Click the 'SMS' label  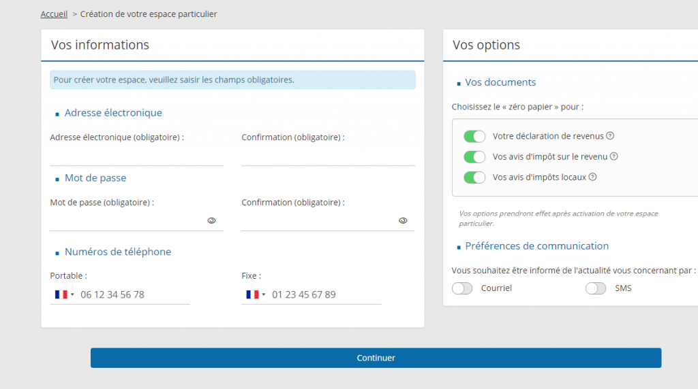click(x=623, y=288)
